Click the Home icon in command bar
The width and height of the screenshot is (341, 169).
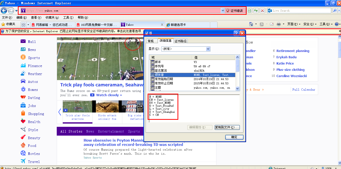(251, 24)
